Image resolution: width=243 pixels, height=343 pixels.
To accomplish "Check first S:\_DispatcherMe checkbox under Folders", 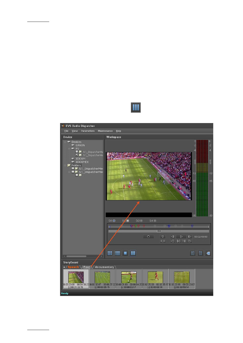I will tap(73, 169).
